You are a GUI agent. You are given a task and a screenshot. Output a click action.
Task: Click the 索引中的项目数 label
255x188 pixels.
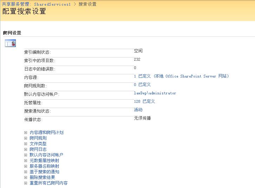click(40, 61)
